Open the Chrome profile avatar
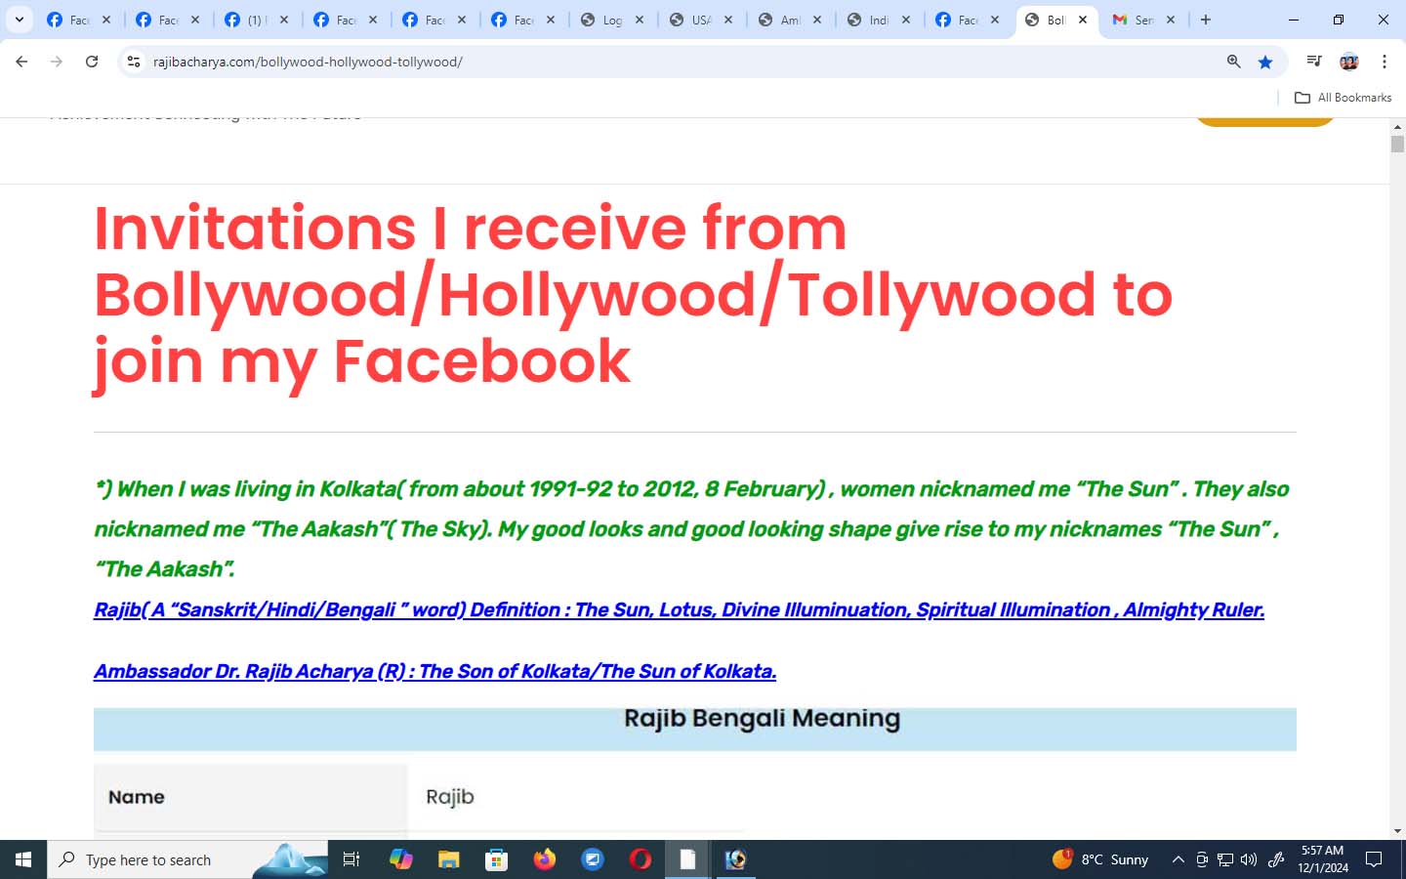Viewport: 1406px width, 879px height. pos(1349,62)
